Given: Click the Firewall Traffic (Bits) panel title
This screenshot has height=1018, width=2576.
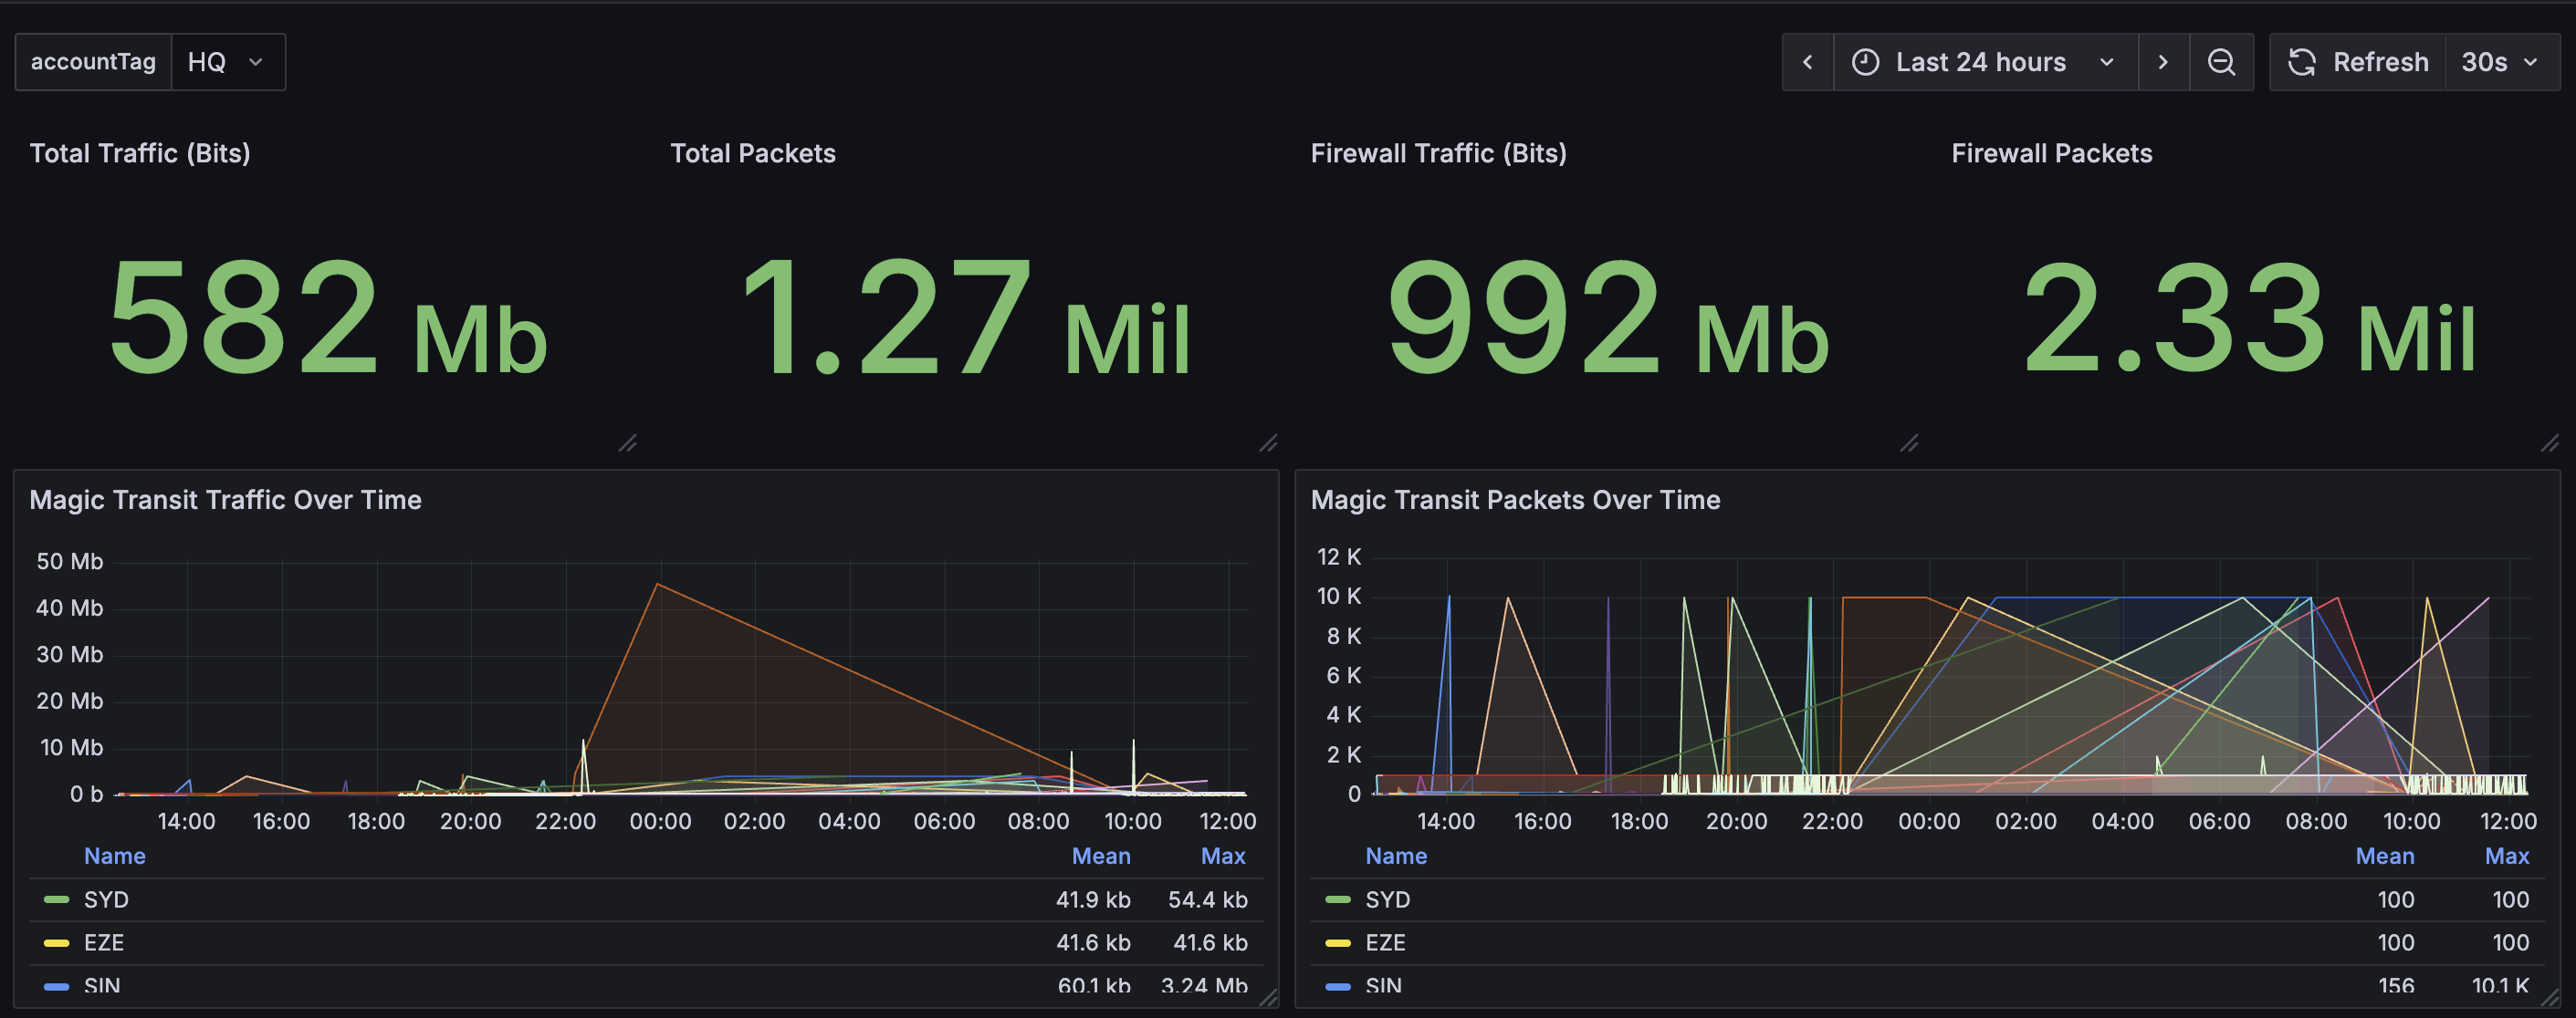Looking at the screenshot, I should point(1438,153).
